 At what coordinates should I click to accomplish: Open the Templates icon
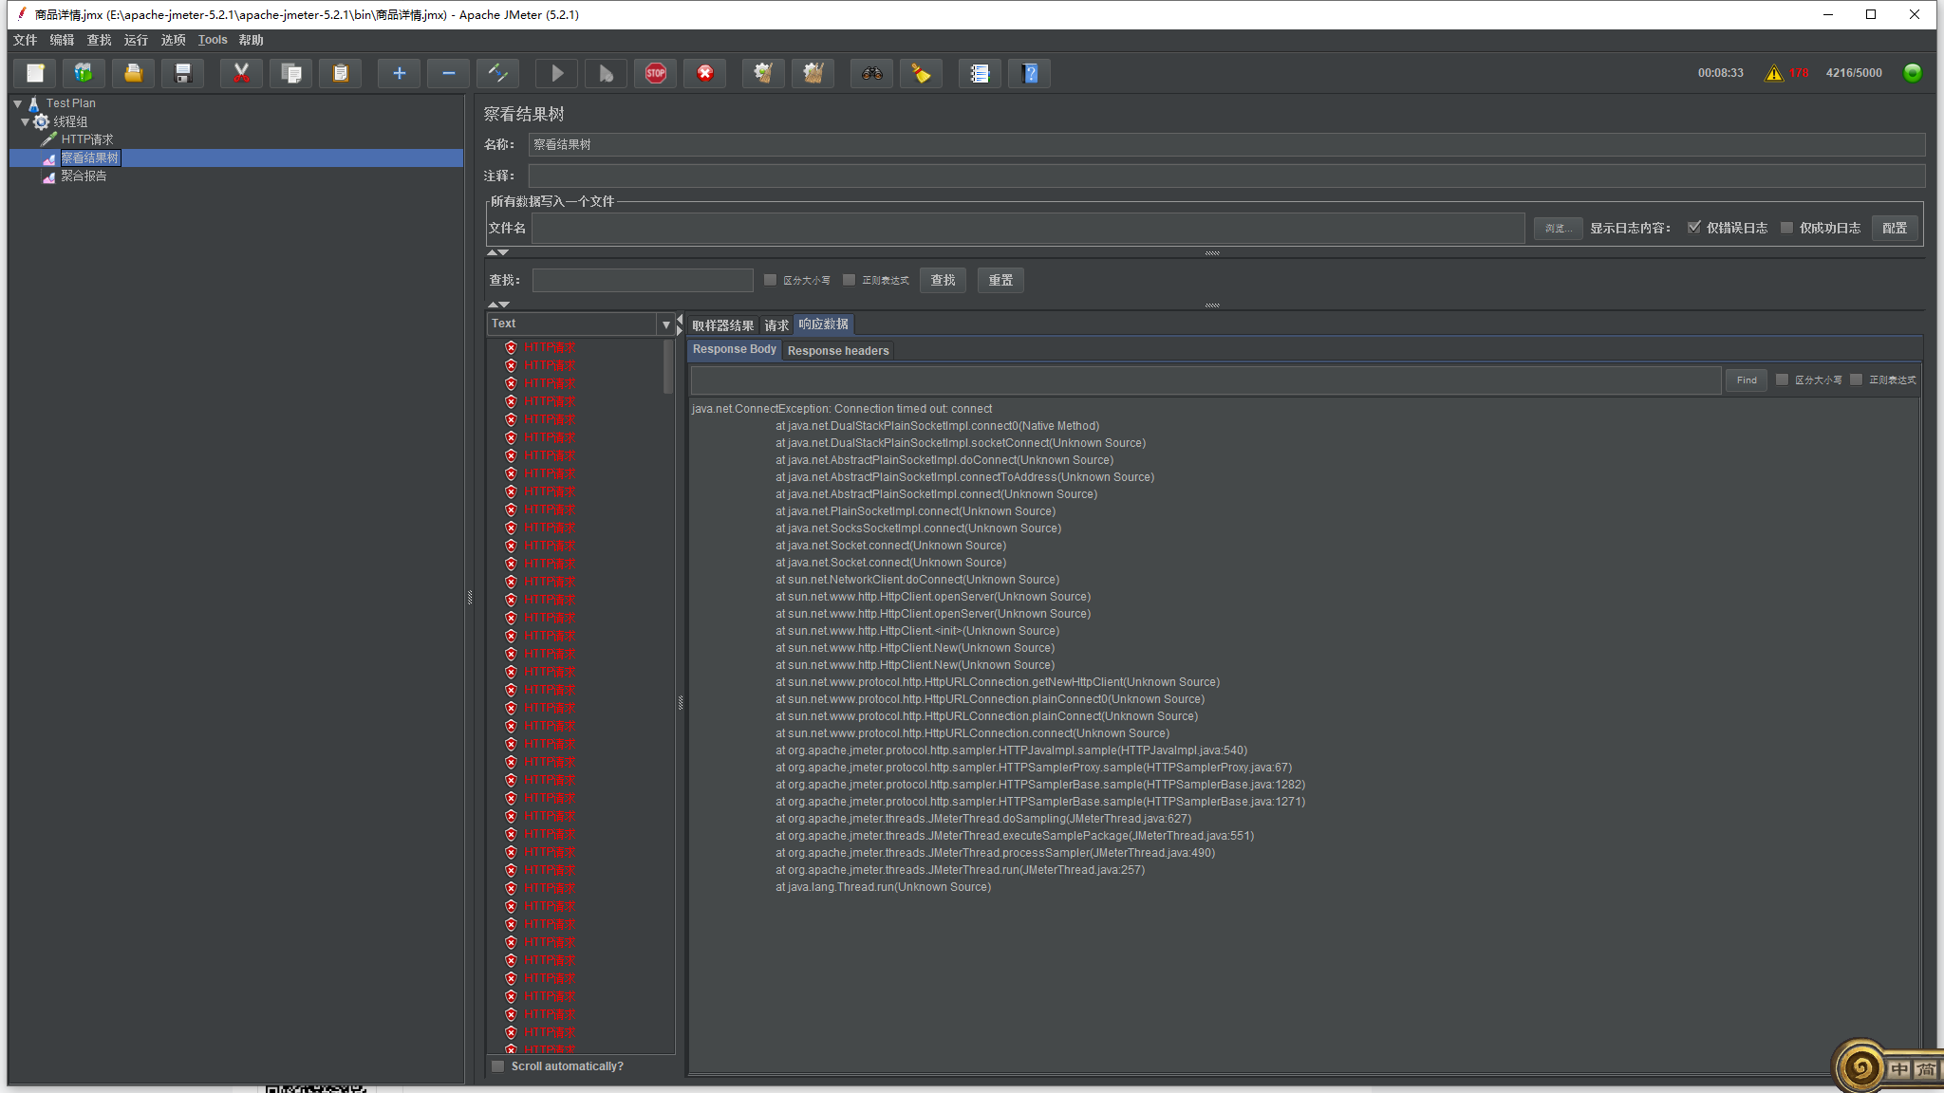(84, 73)
